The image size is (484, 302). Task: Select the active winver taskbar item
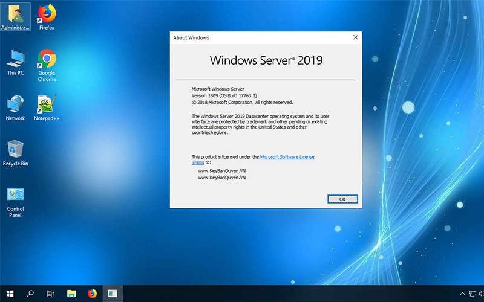pos(113,294)
